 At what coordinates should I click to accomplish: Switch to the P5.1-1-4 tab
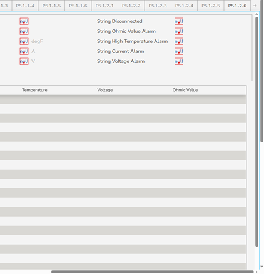click(x=25, y=6)
